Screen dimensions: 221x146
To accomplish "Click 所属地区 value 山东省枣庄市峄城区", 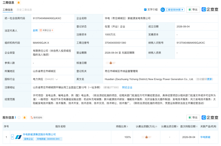I will [x=44, y=71].
